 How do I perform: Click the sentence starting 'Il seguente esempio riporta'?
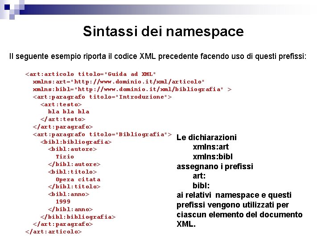(x=158, y=56)
